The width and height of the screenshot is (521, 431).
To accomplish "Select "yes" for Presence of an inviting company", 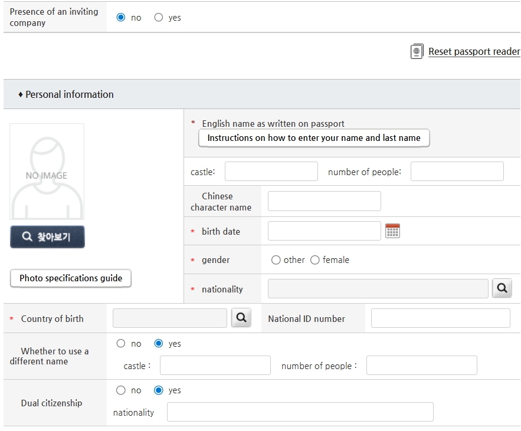I will pos(158,18).
